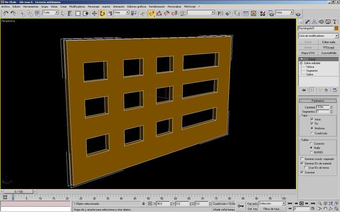
Task: Open the Modify command panel tab
Action: coord(307,22)
